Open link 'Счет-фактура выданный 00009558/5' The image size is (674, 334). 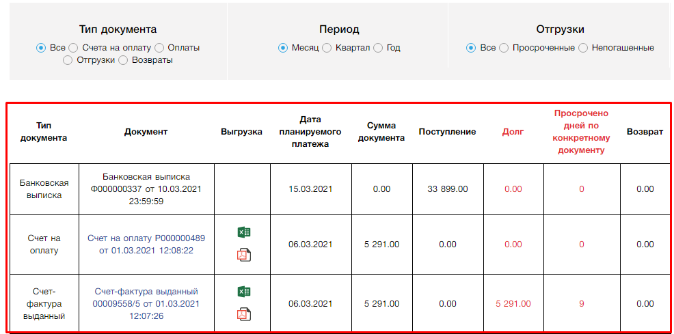146,303
